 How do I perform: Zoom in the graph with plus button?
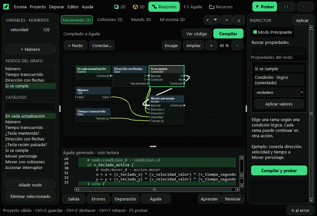click(x=211, y=46)
